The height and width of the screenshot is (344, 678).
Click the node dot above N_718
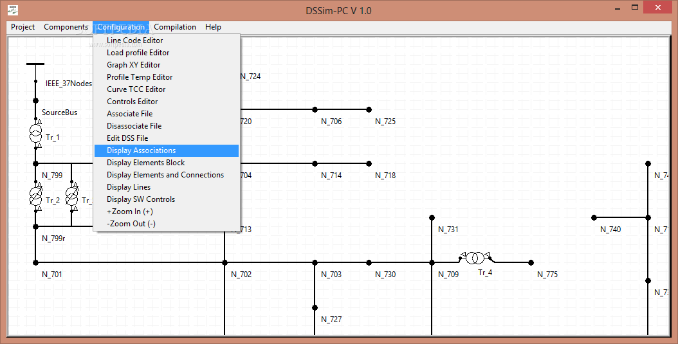[369, 163]
